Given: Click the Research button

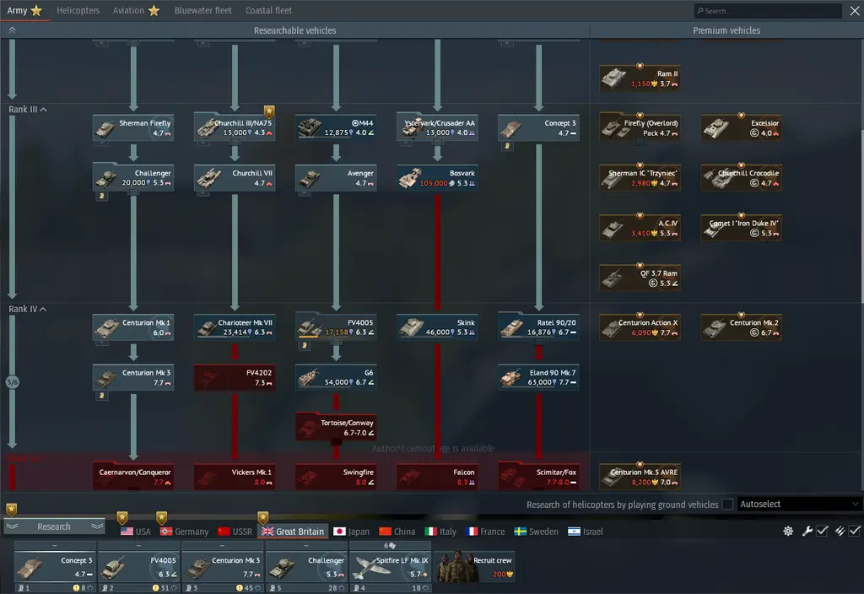Looking at the screenshot, I should (54, 526).
